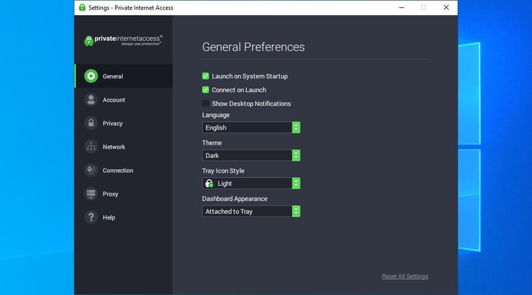This screenshot has width=532, height=295.
Task: Click the Privacy padlock icon
Action: [x=91, y=123]
